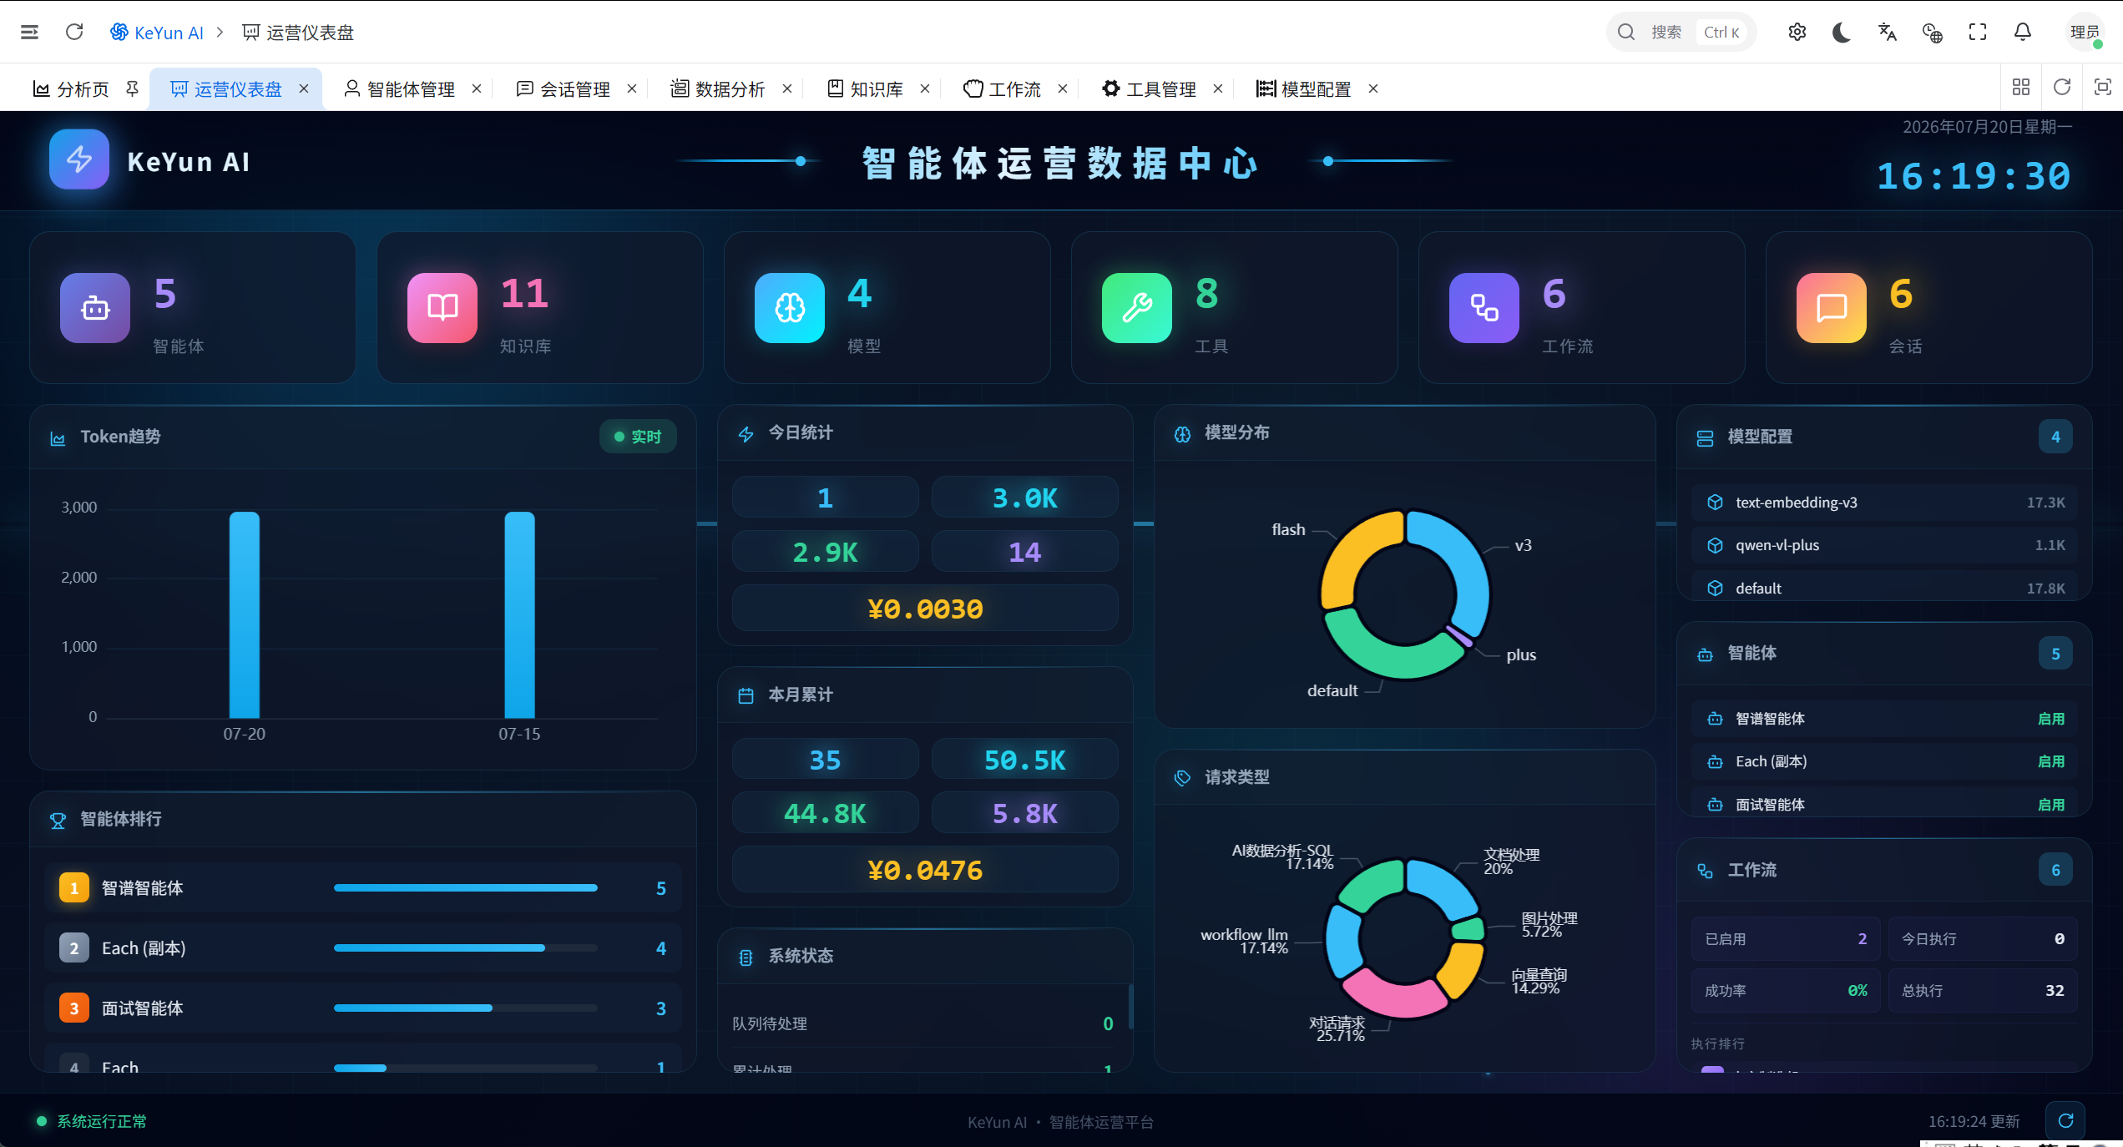Click the search input box
The height and width of the screenshot is (1147, 2123).
coord(1681,32)
